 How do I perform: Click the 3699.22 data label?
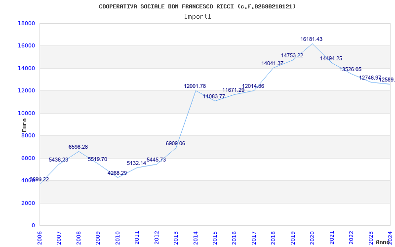[39, 179]
